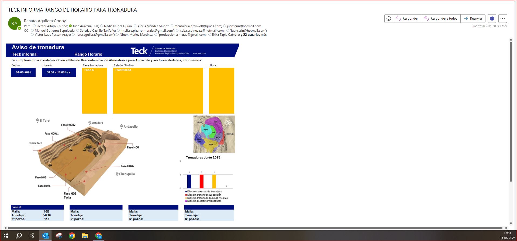
Task: Open Windows taskbar search
Action: tap(19, 236)
